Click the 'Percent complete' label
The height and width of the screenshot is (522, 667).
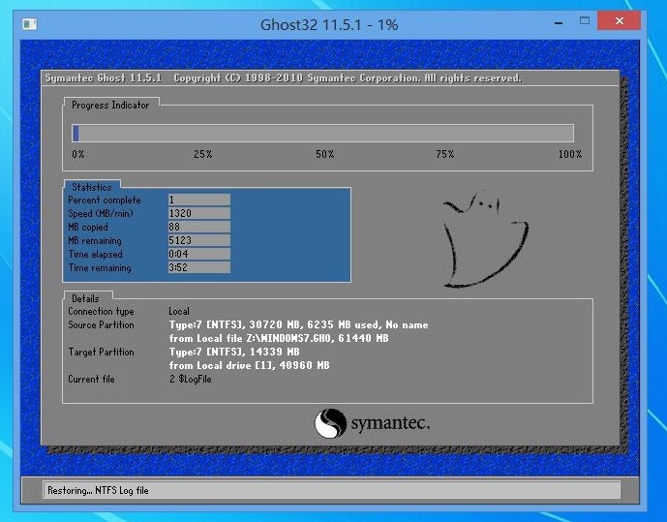point(105,200)
